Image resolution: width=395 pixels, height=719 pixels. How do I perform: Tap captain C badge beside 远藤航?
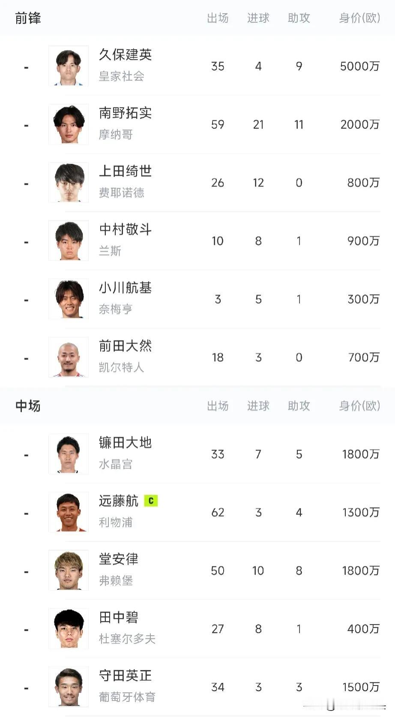[151, 501]
